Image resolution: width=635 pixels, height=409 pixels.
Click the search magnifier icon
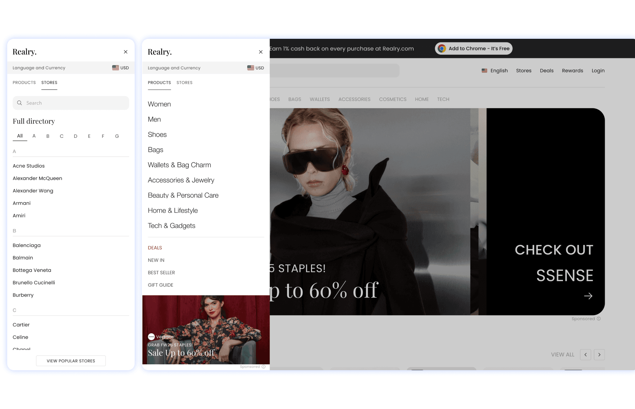(20, 103)
